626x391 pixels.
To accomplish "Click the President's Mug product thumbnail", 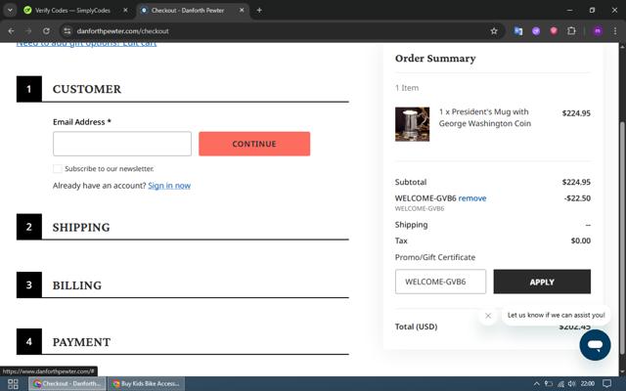I will coord(413,124).
